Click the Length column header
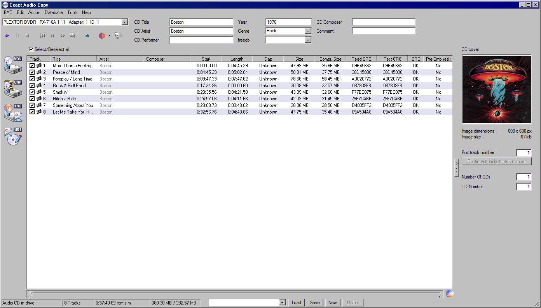Viewport: 541px width, 308px height. pyautogui.click(x=237, y=59)
